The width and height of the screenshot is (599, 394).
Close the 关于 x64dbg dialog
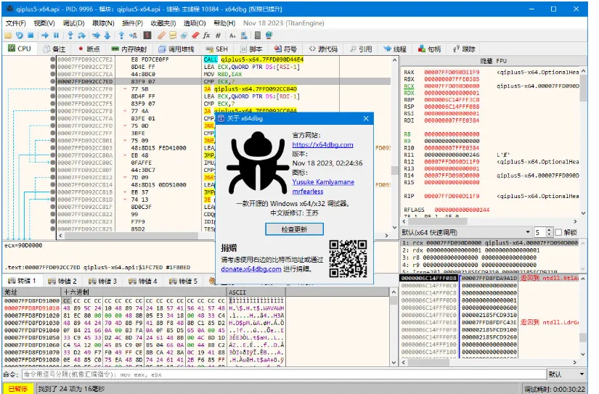[366, 118]
